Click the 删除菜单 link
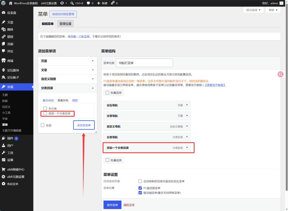 tap(129, 205)
